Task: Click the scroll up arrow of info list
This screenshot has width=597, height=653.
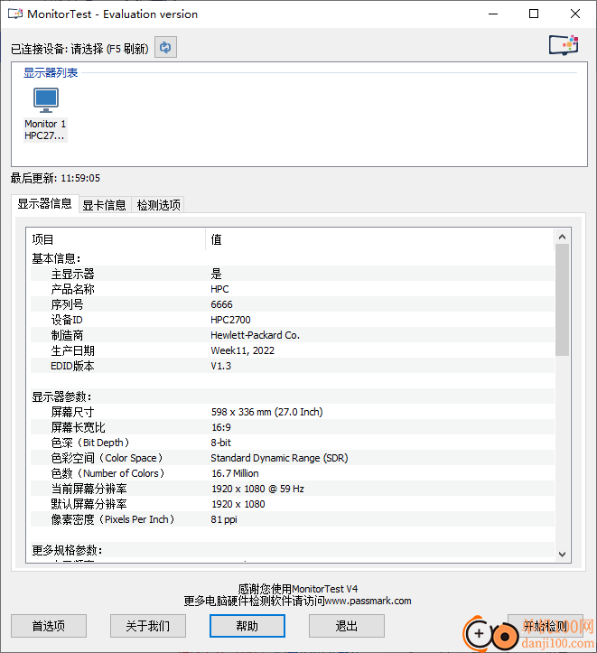Action: click(562, 237)
